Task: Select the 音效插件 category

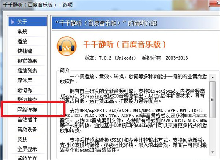Action: click(x=27, y=120)
